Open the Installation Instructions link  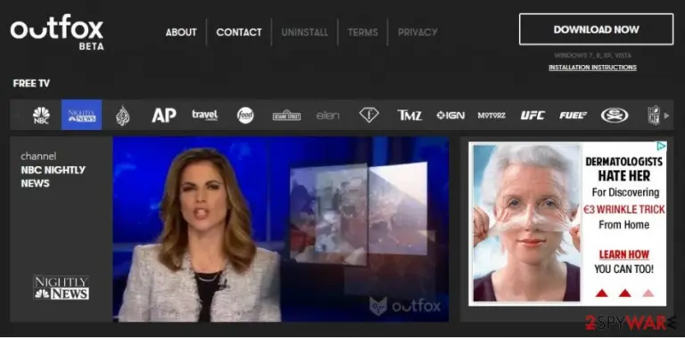[x=592, y=68]
